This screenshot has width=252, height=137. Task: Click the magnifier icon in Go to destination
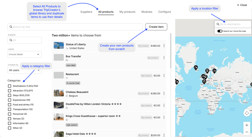pyautogui.click(x=218, y=24)
